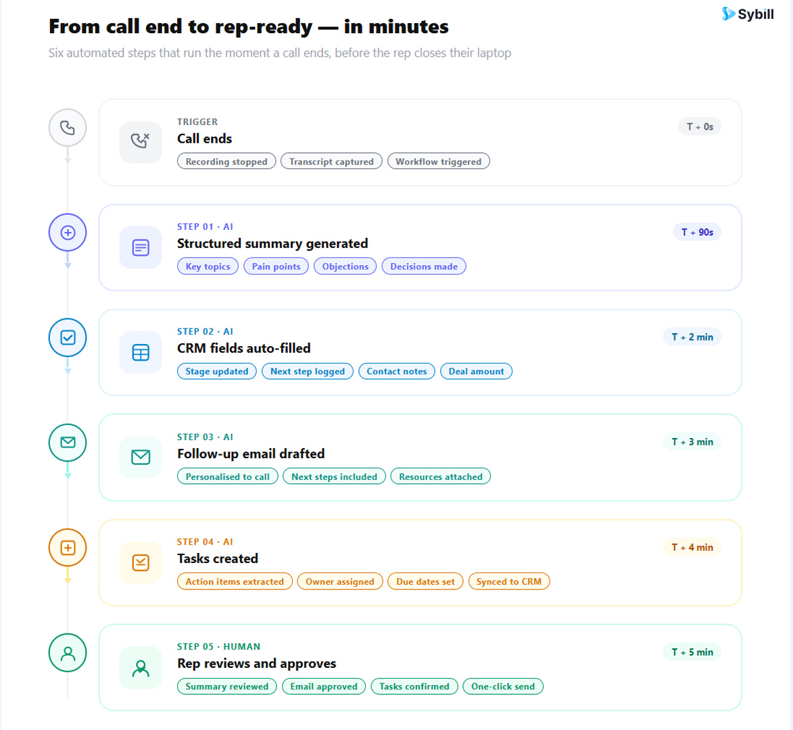Screen dimensions: 793x730
Task: Click the teal envelope timeline circle icon
Action: pos(68,442)
